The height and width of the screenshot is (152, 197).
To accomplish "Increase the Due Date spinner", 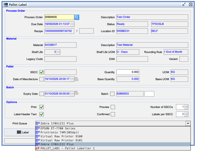I will [72, 23].
